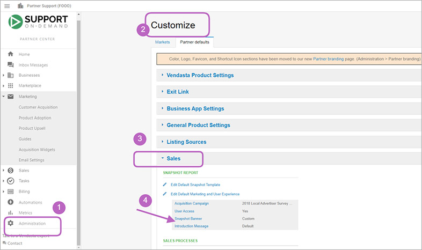
Task: Click the Administration gear icon
Action: click(11, 223)
